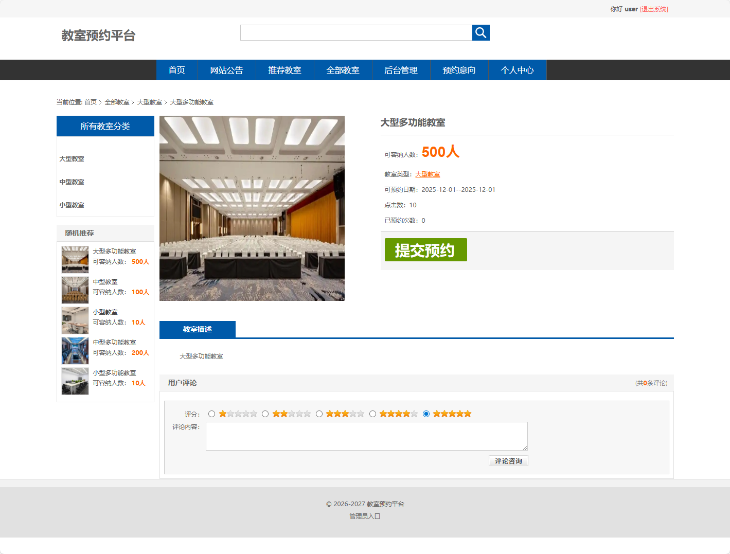Screen dimensions: 730x554
Task: Submit a comment via 评论咨询 button
Action: (x=508, y=460)
